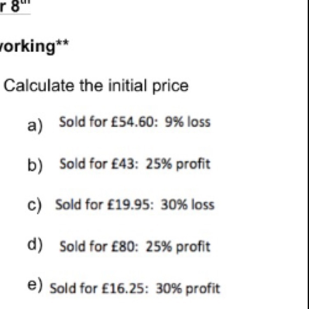The height and width of the screenshot is (309, 309).
Task: Click the '9% loss' text
Action: point(187,122)
